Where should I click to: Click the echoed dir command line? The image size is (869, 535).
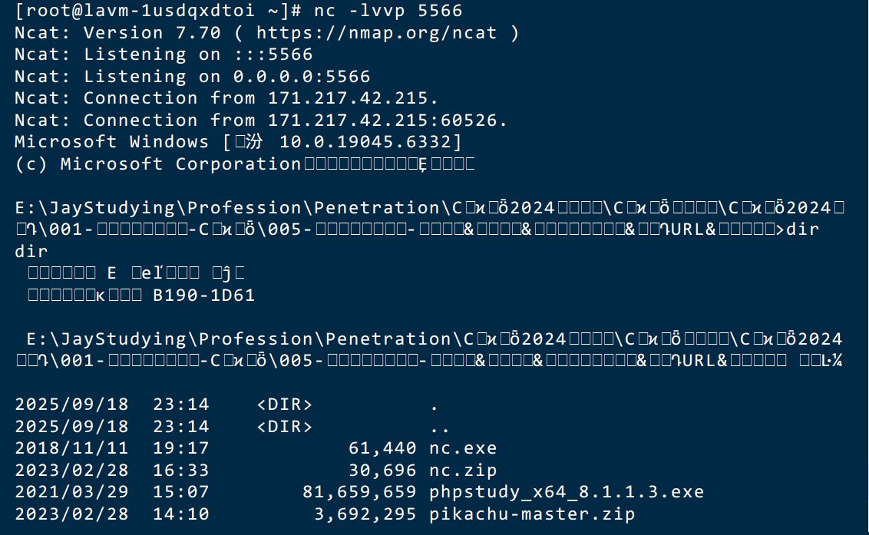pos(31,251)
